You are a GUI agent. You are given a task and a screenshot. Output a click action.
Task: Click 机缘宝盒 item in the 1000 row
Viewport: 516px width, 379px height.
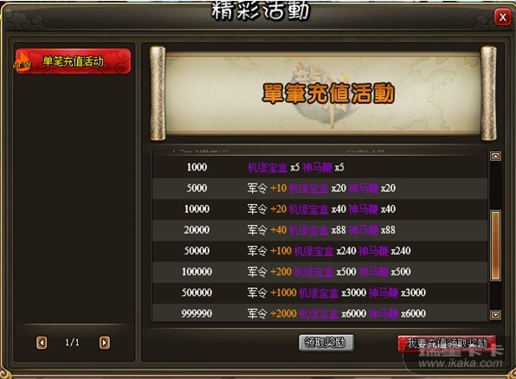[x=268, y=168]
